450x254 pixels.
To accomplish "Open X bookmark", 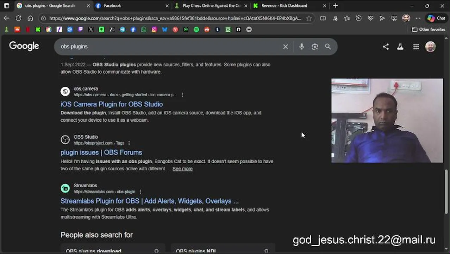I will tap(91, 30).
